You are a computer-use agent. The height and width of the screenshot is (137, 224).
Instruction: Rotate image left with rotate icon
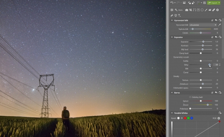click(189, 3)
